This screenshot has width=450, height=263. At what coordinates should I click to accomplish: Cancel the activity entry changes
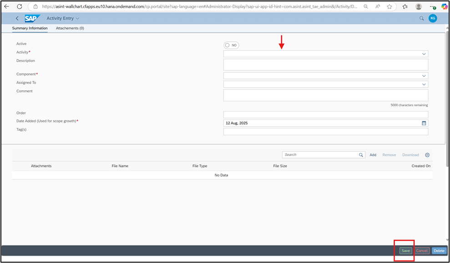click(422, 251)
